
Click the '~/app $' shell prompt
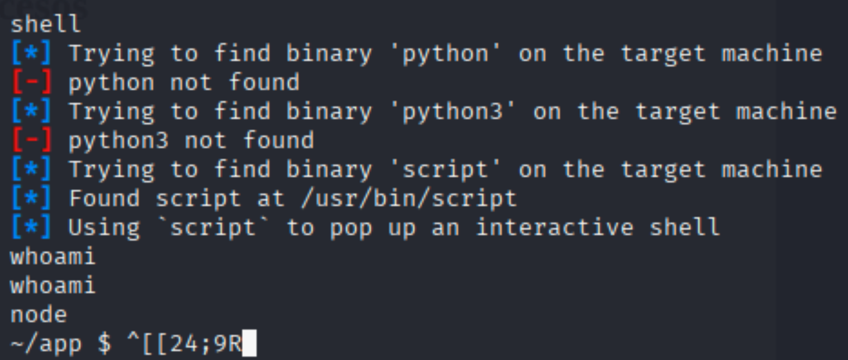60,344
